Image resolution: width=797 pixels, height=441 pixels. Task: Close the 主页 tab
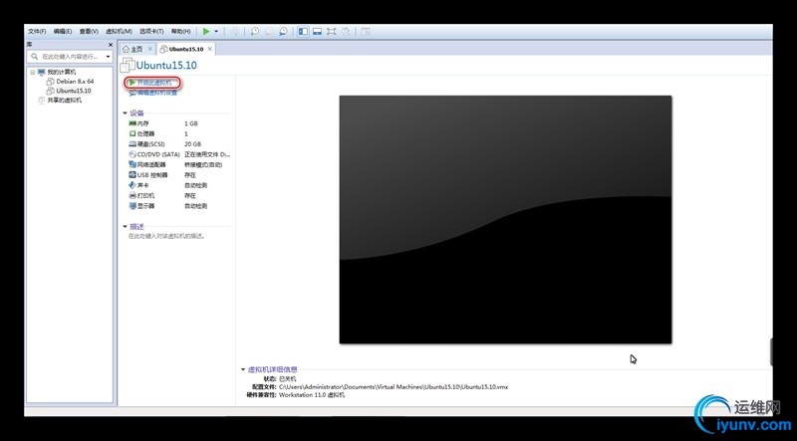pos(150,49)
